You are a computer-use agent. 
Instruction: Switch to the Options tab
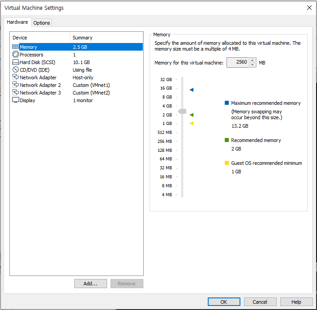42,23
